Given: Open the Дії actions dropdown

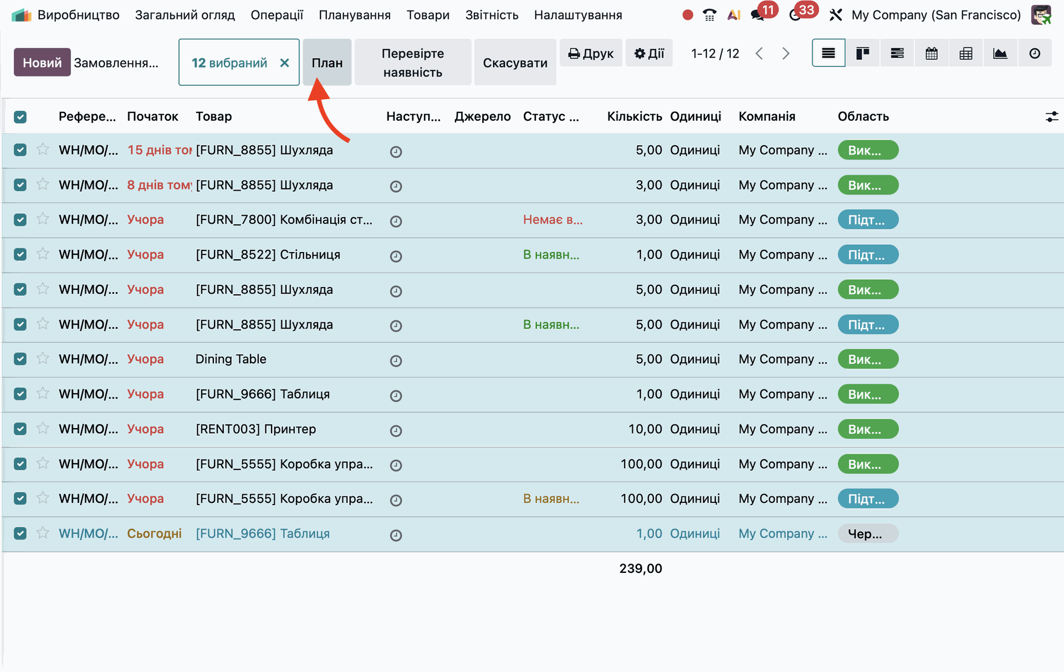Looking at the screenshot, I should (x=649, y=53).
